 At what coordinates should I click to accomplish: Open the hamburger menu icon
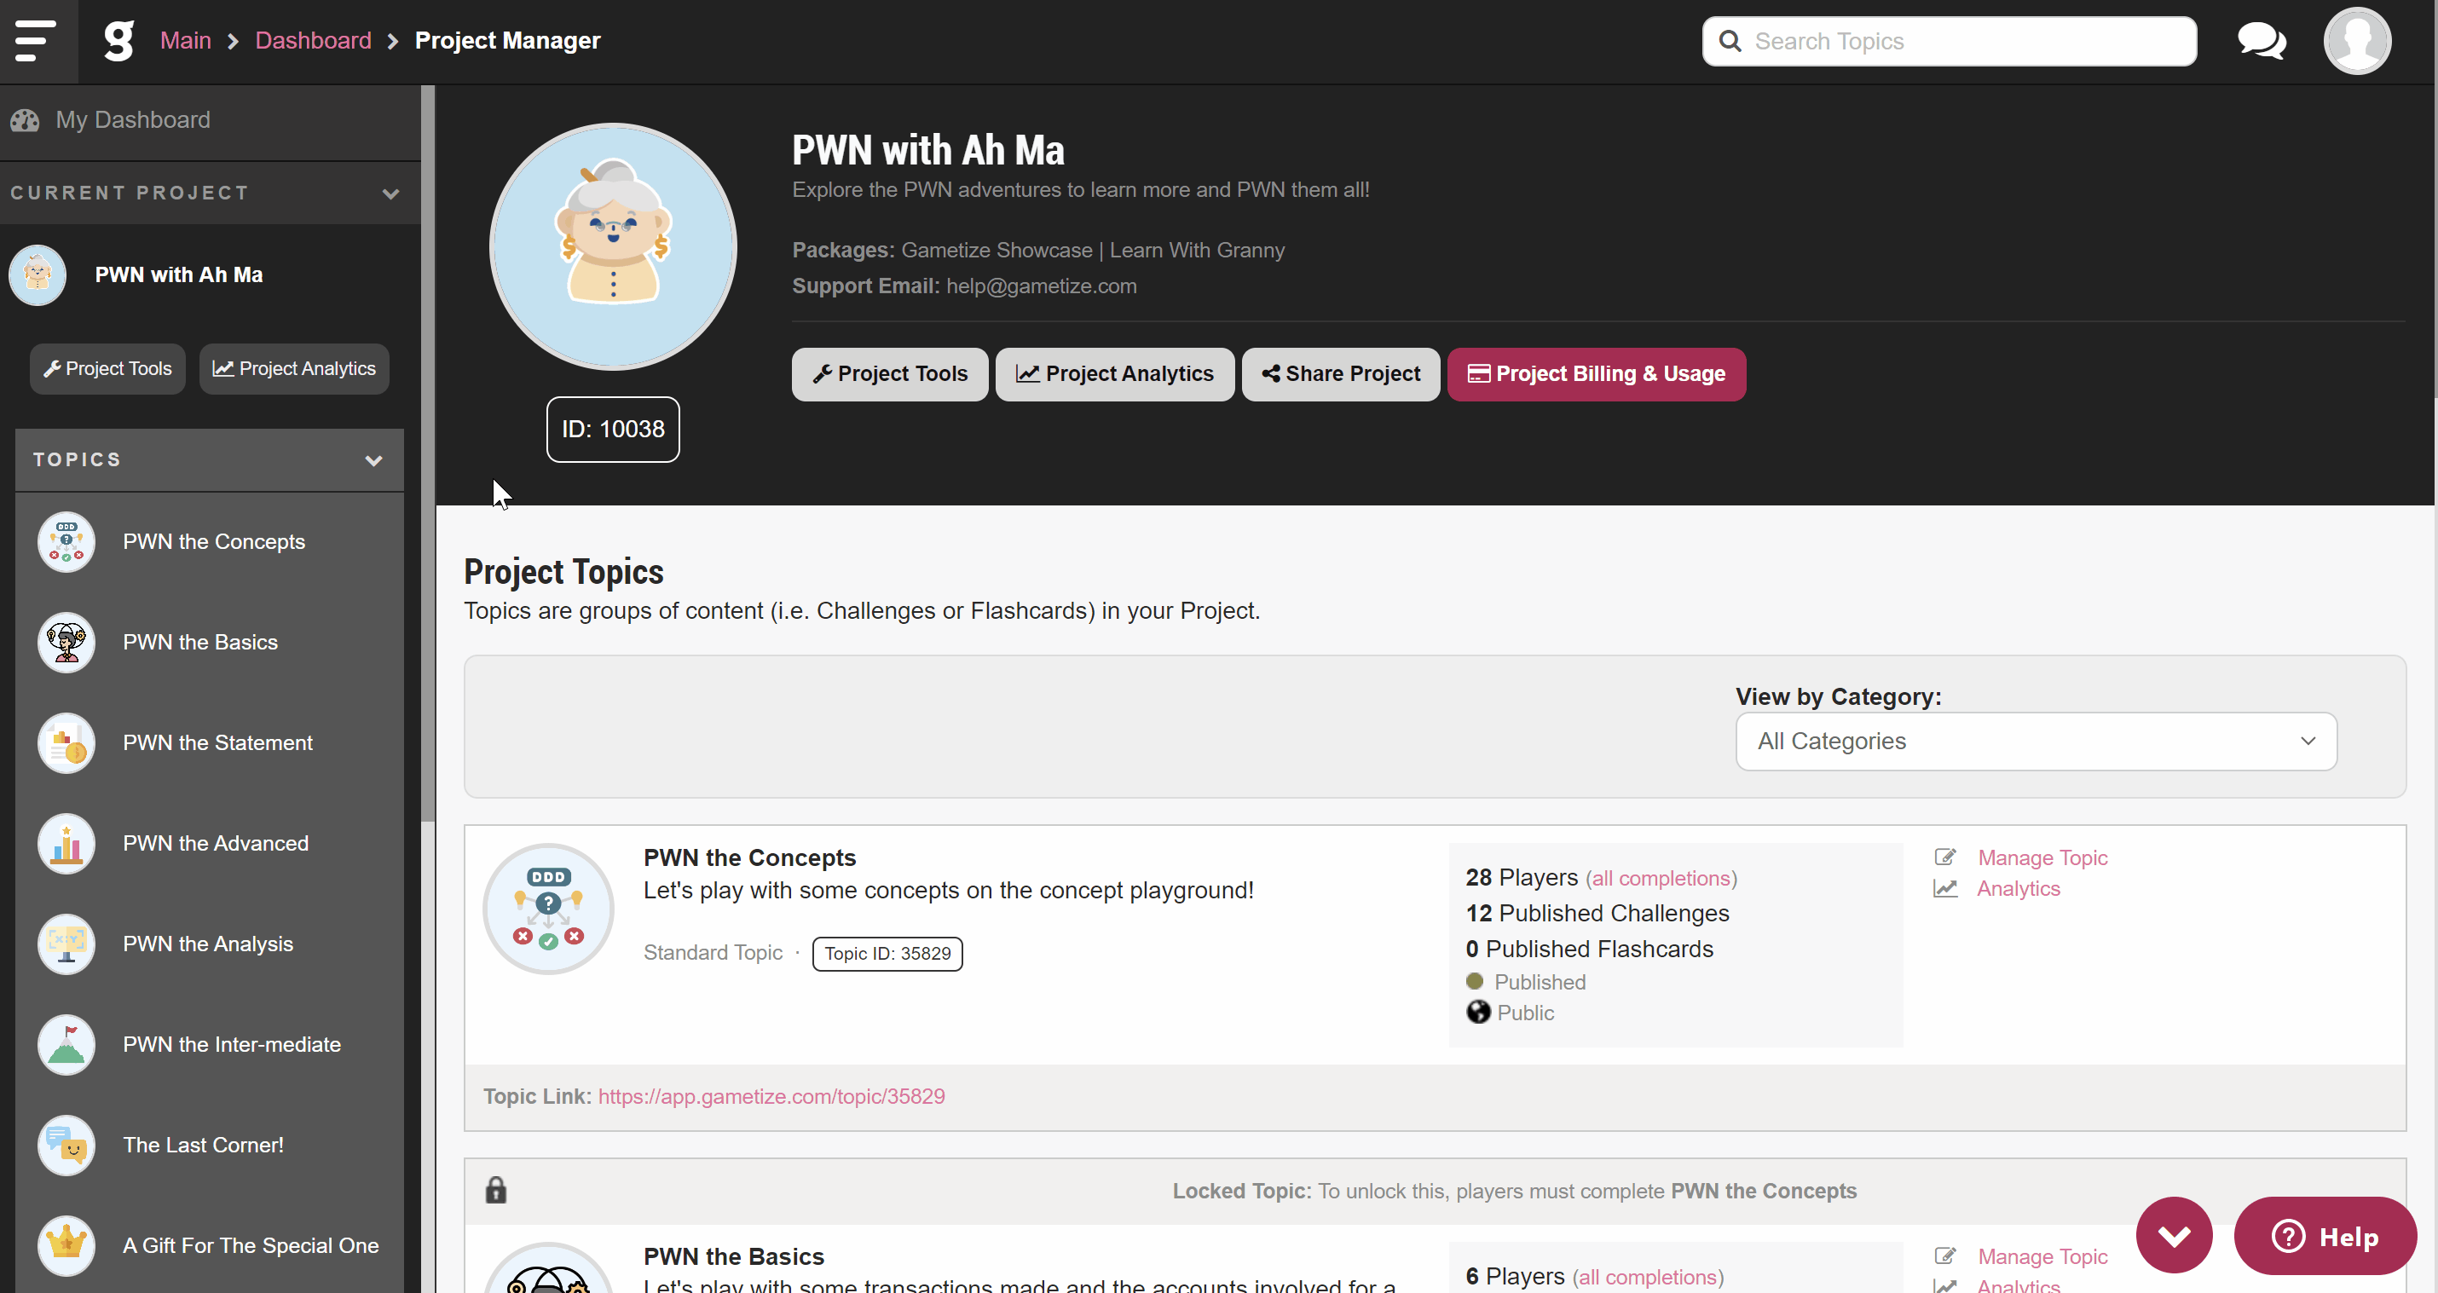pos(35,41)
